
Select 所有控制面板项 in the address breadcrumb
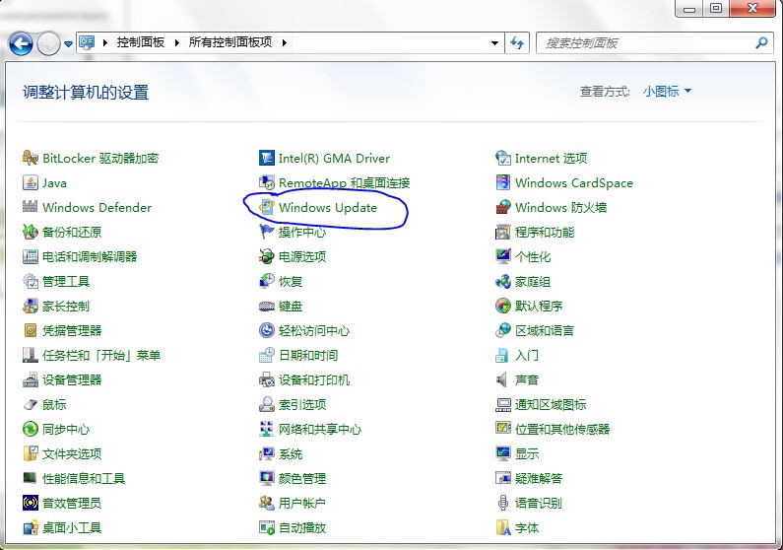point(230,42)
